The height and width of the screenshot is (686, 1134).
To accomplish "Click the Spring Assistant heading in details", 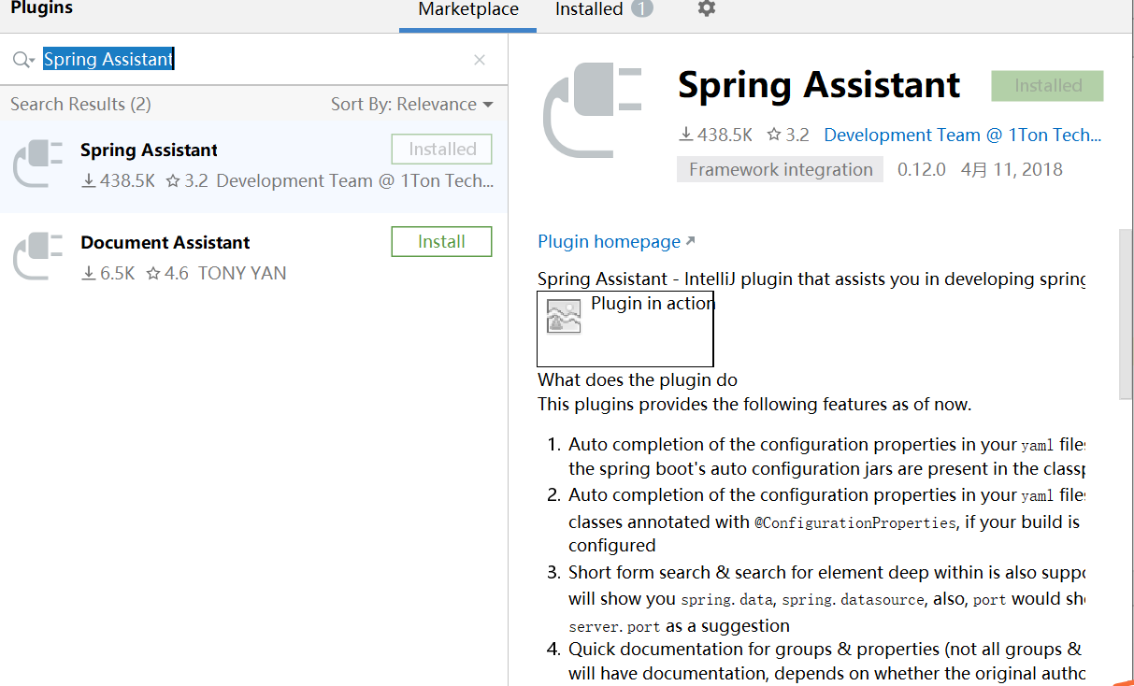I will click(x=819, y=85).
